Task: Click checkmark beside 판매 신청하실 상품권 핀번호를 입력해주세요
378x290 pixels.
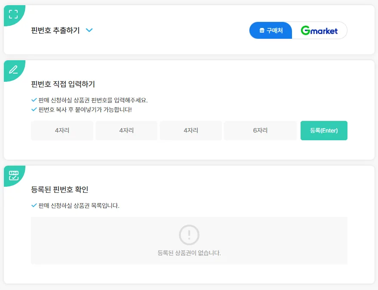Action: [x=34, y=100]
